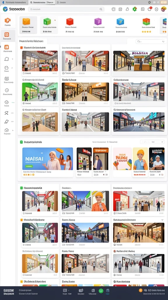This screenshot has height=300, width=168.
Task: Click the orange circle indicator in bottom bar
Action: (x=141, y=290)
